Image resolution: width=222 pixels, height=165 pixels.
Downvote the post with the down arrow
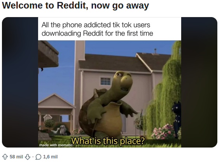click(28, 157)
